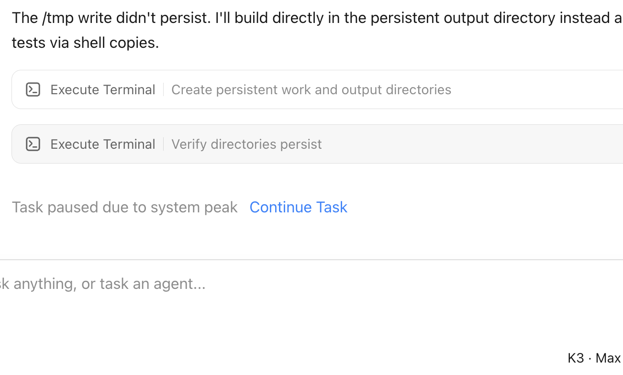
Task: Click terminal icon beside Verify directories persist step
Action: (33, 144)
